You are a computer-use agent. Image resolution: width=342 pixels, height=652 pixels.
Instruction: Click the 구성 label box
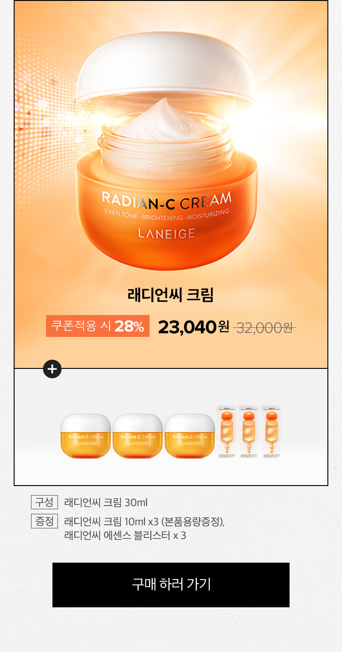(x=44, y=502)
